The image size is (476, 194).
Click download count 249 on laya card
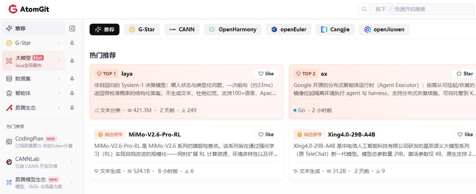[x=189, y=110]
